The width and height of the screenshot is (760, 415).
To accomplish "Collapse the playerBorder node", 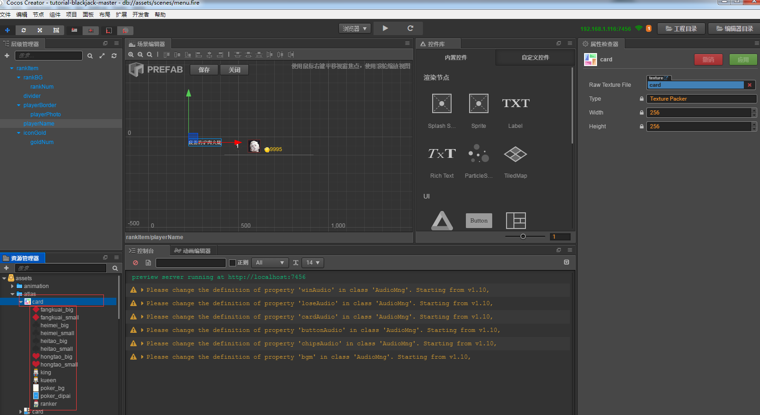I will tap(18, 105).
